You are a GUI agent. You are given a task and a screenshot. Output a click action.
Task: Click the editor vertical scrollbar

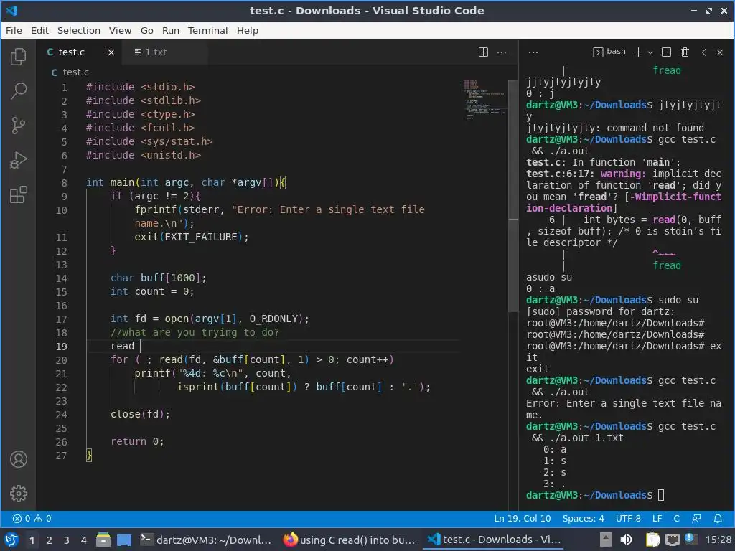pyautogui.click(x=513, y=197)
